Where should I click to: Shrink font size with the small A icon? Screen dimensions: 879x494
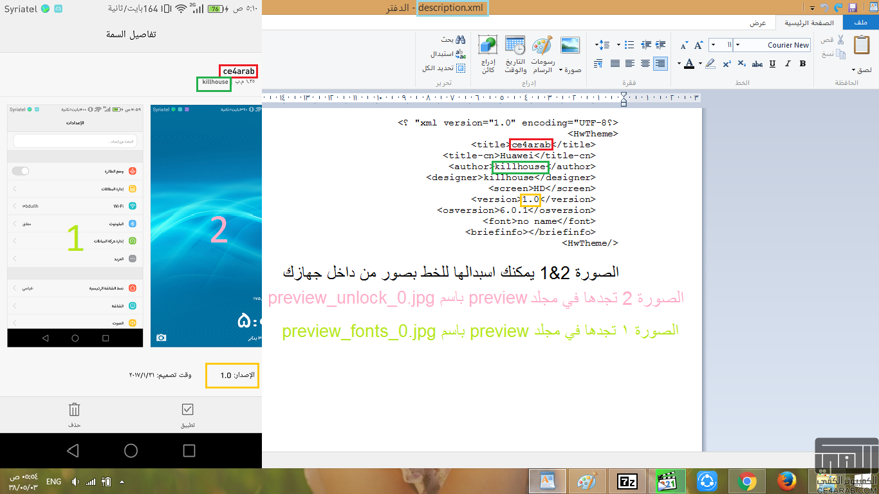(683, 45)
